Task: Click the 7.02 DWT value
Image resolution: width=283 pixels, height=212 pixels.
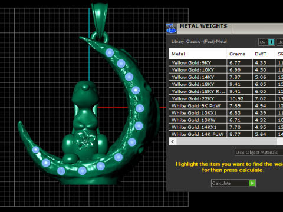Action: (x=261, y=98)
